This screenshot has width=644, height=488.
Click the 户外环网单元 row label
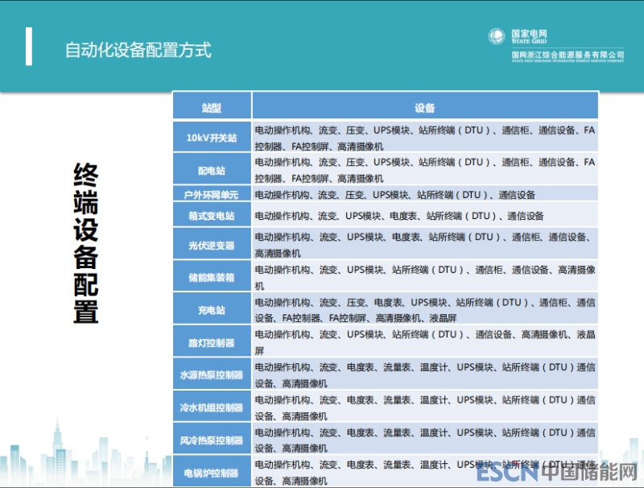tap(212, 195)
